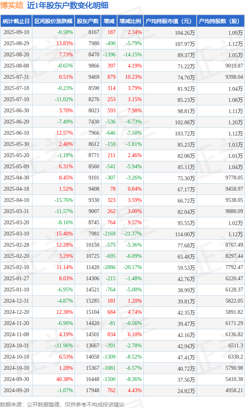Select the 统计截止日 column header

coord(16,21)
